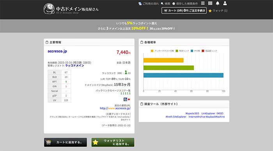Click clipboard icon beside 各種確率 heading

[142, 42]
